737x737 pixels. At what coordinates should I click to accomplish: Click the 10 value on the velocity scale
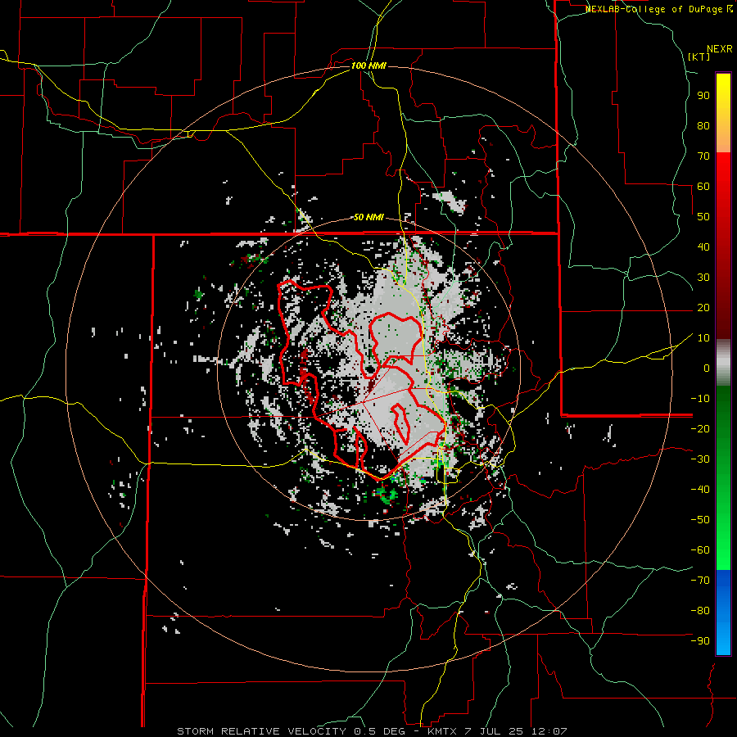pyautogui.click(x=703, y=338)
